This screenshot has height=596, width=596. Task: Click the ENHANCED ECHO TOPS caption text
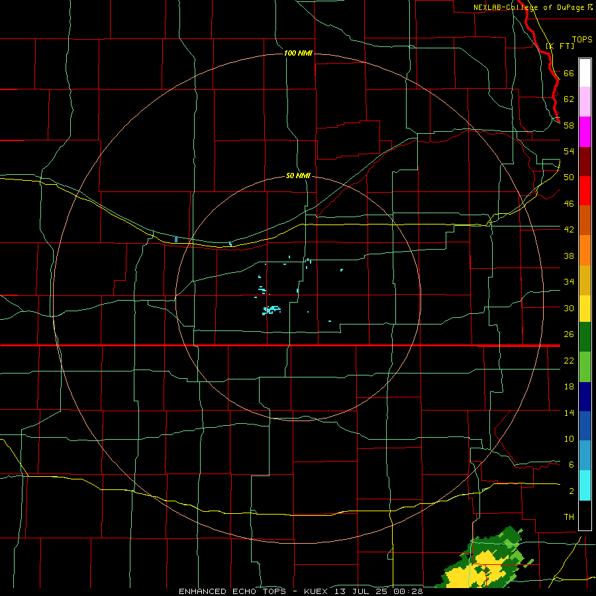(x=232, y=591)
